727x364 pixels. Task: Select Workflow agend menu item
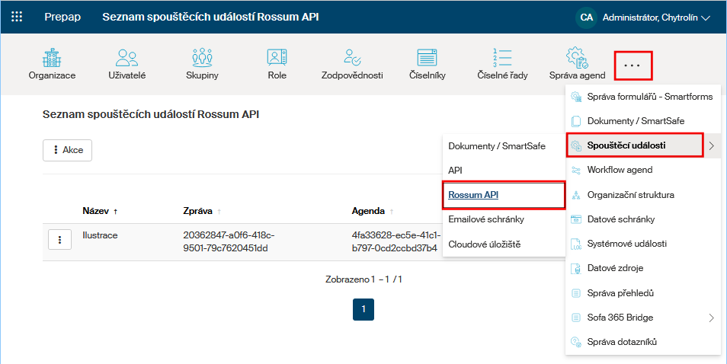(620, 170)
